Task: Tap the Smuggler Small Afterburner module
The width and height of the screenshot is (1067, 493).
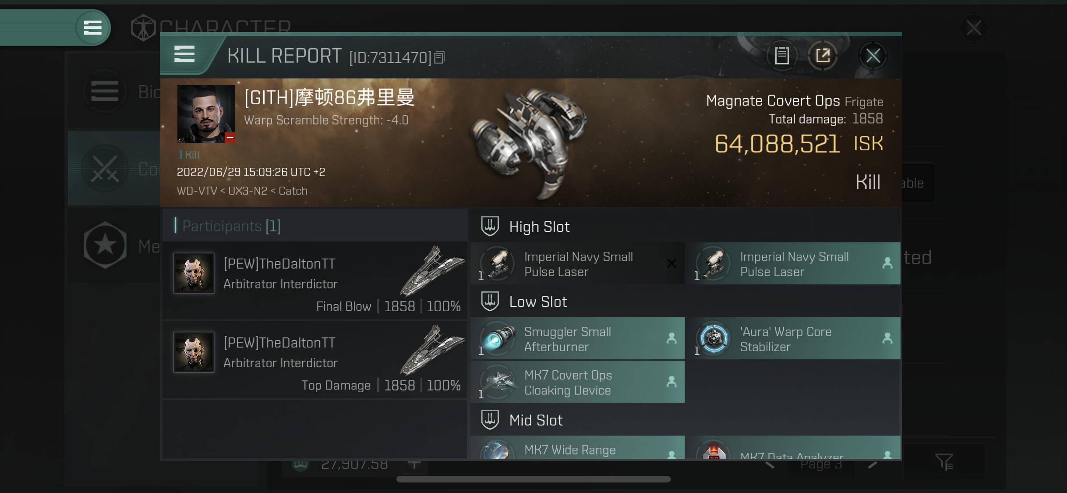Action: 577,339
